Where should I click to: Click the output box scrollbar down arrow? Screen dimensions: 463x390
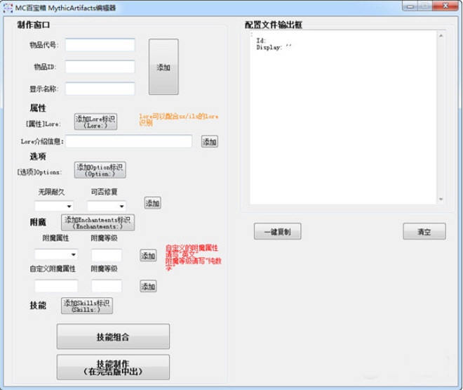(x=441, y=200)
